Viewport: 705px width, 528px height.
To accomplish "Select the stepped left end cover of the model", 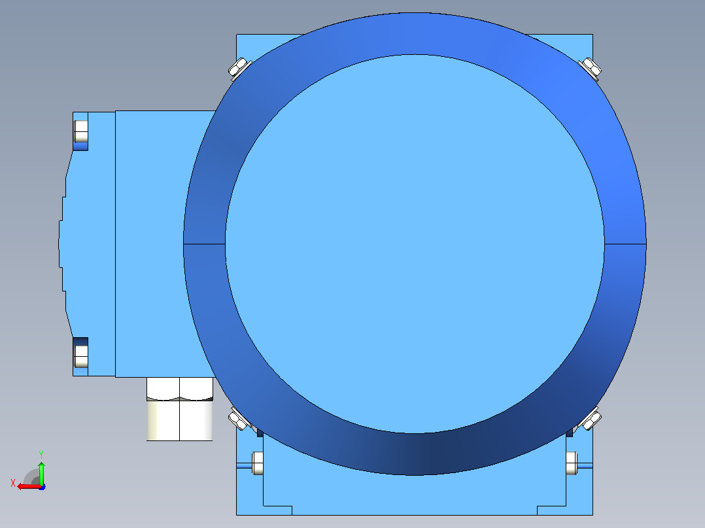I will [x=88, y=244].
